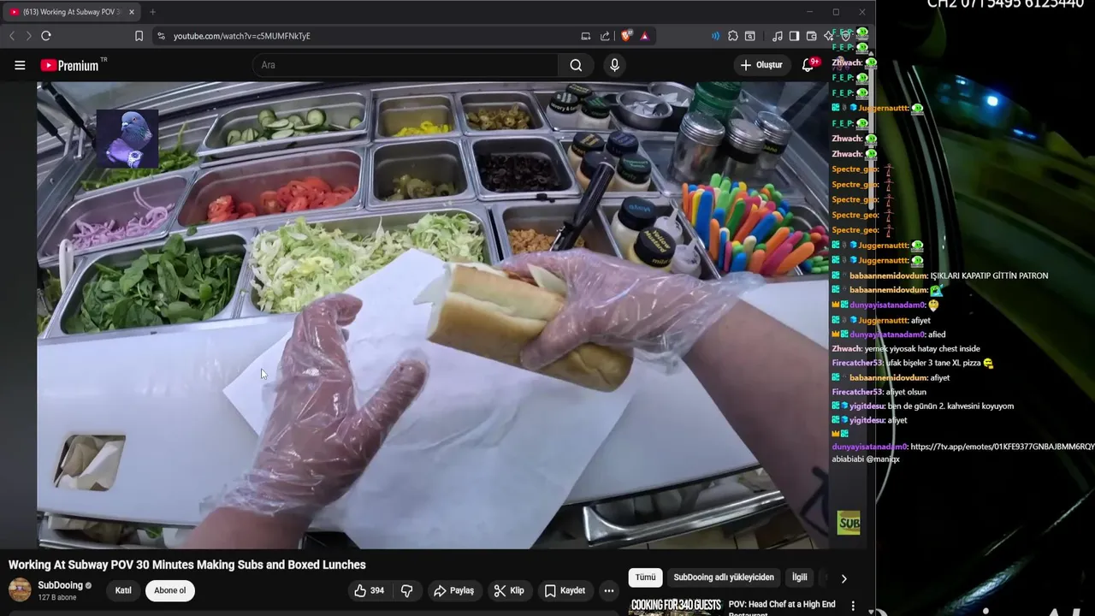Dislike the video
The image size is (1095, 616).
[407, 590]
